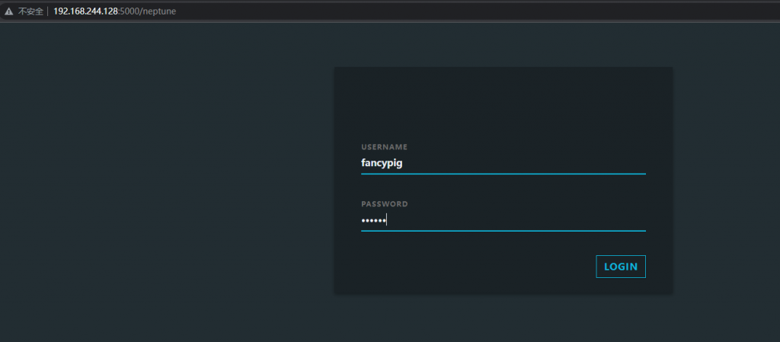Click the fancypig text in username box
Viewport: 780px width, 342px height.
[381, 162]
